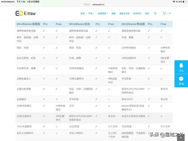Click the Master导图社区 cell
Screen dimensions: 188x141
click(x=133, y=108)
